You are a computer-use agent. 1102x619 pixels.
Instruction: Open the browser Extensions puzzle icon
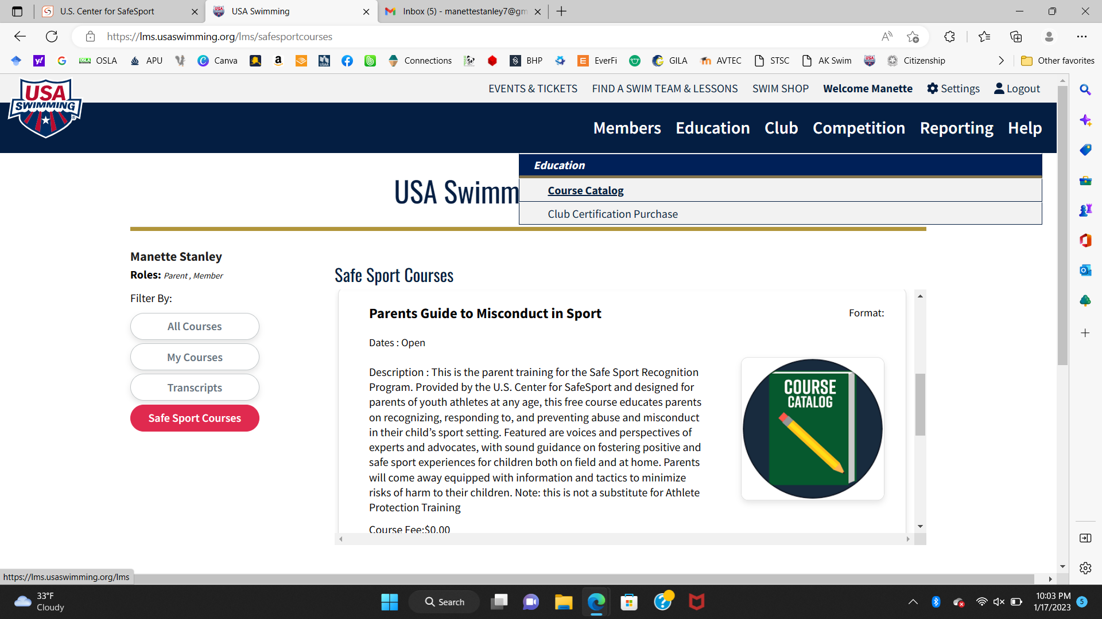click(949, 37)
